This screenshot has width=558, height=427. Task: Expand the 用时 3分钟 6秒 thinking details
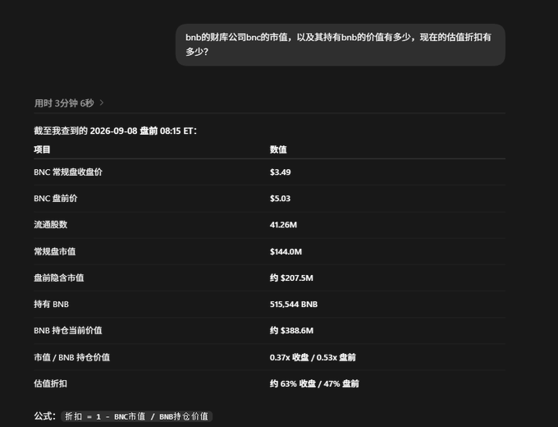[69, 103]
